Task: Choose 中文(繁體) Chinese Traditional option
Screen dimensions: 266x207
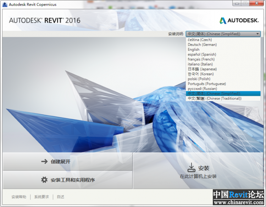Action: pyautogui.click(x=223, y=98)
